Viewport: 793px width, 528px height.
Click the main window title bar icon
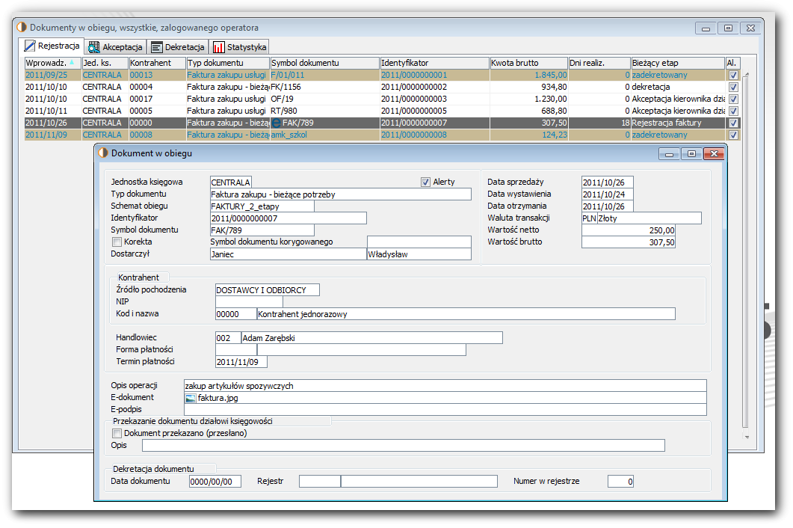coord(22,28)
